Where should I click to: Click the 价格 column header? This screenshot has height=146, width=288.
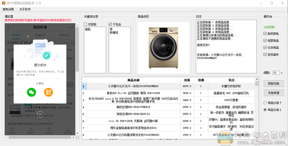click(187, 80)
